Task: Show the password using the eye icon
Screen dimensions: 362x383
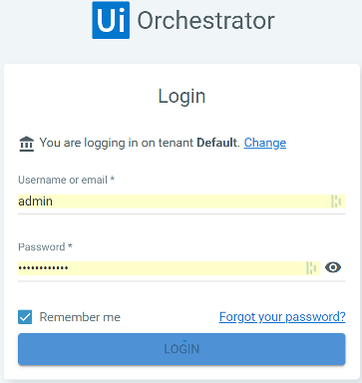Action: [x=333, y=267]
